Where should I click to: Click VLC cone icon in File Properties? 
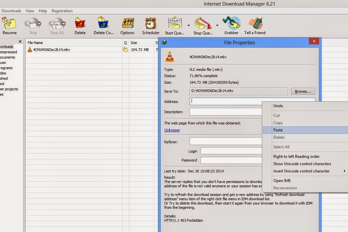tap(170, 57)
